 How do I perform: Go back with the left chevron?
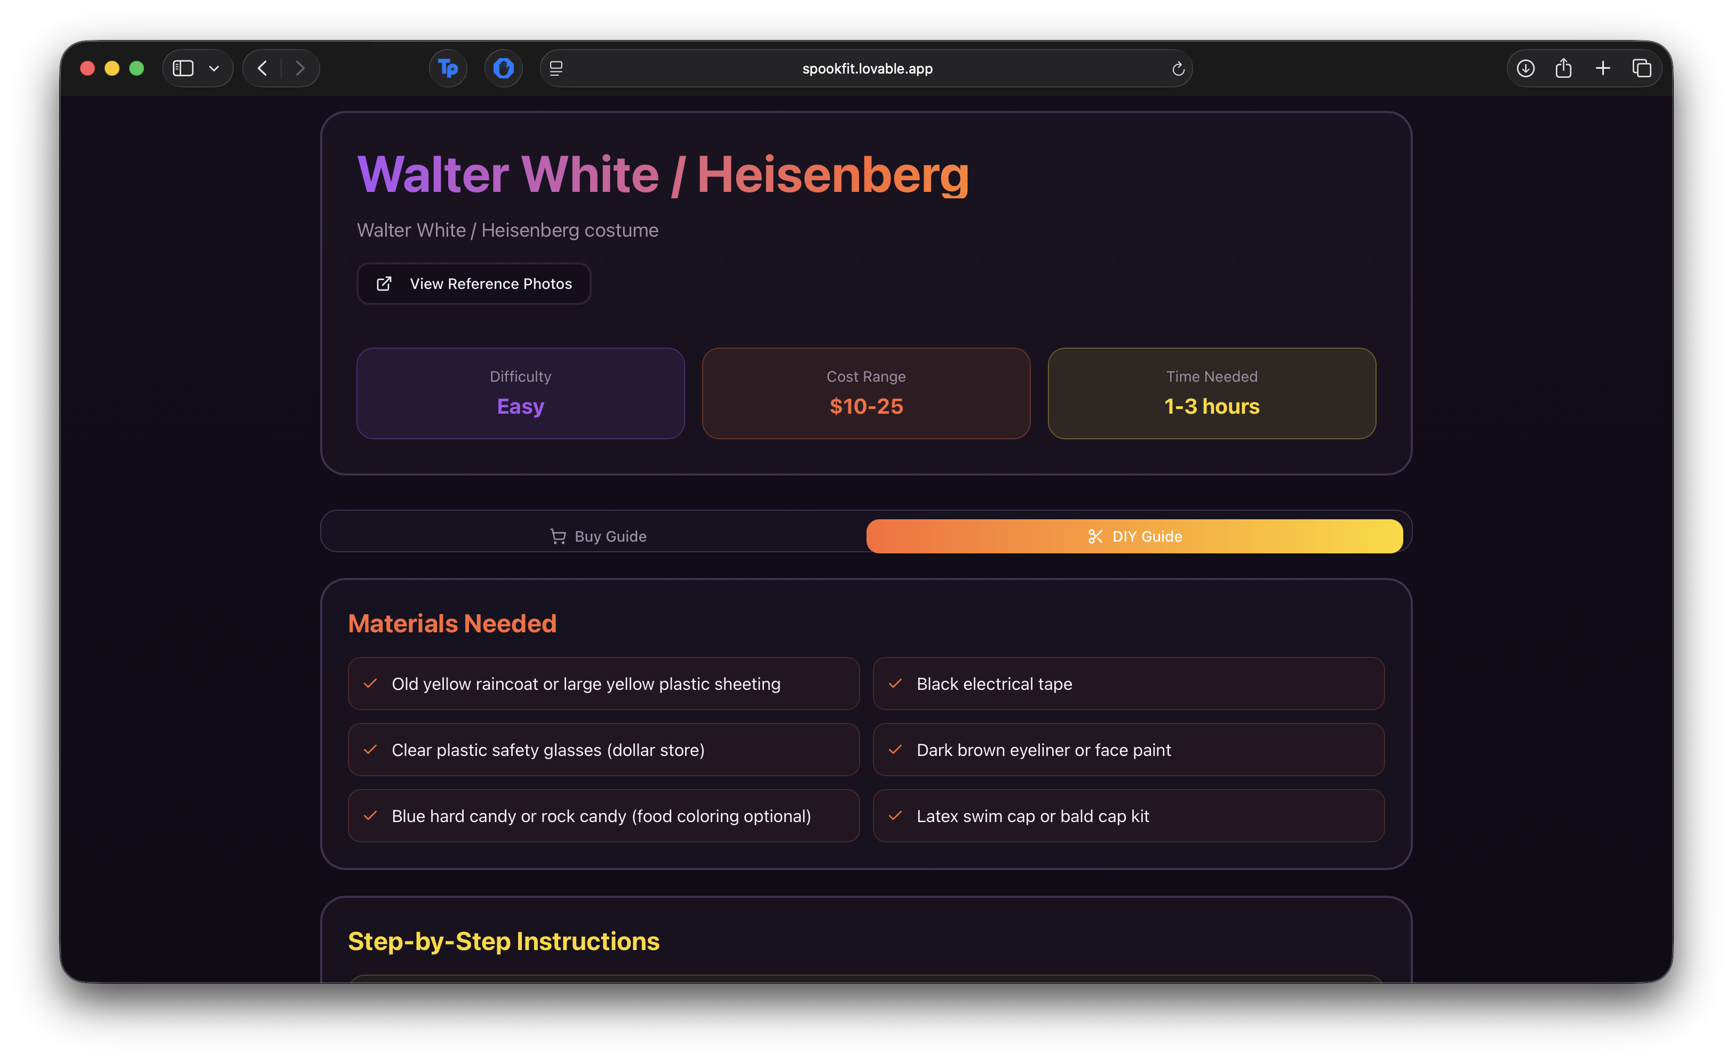[263, 68]
